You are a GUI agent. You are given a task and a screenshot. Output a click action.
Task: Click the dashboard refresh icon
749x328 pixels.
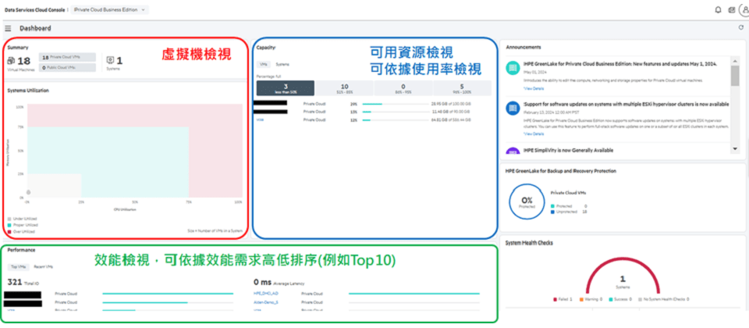740,28
